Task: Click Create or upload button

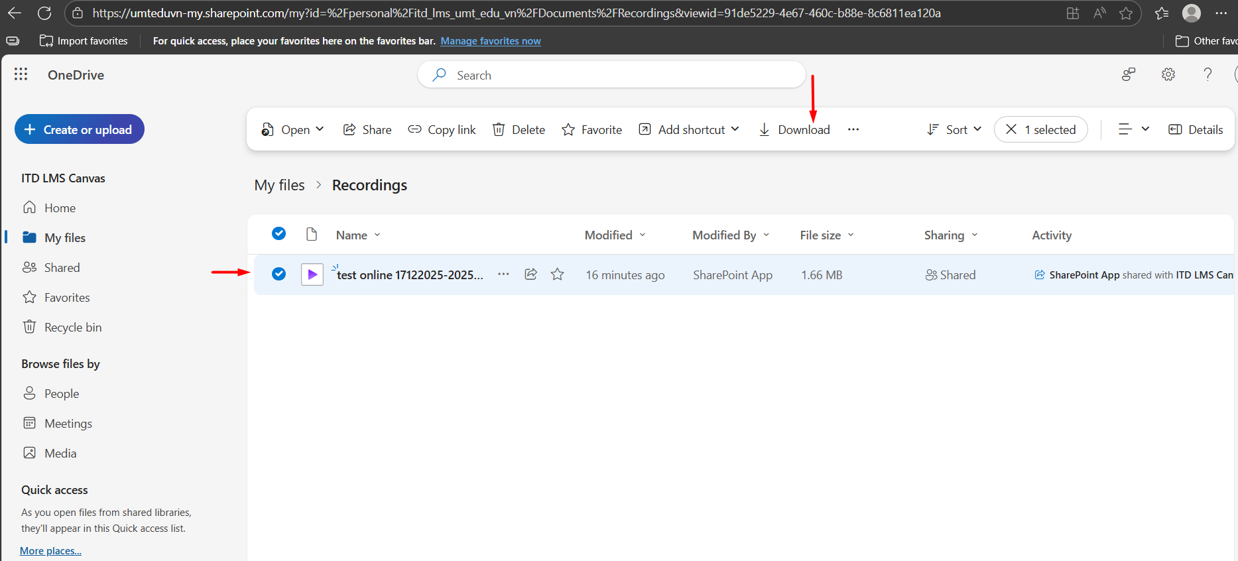Action: point(80,130)
